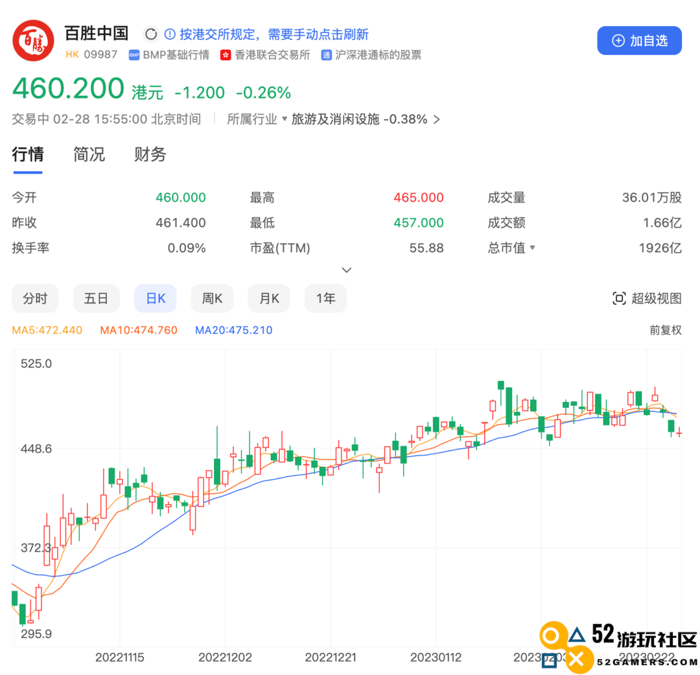700x675 pixels.
Task: Click the trading time 02-28 15:55:00
Action: 100,119
